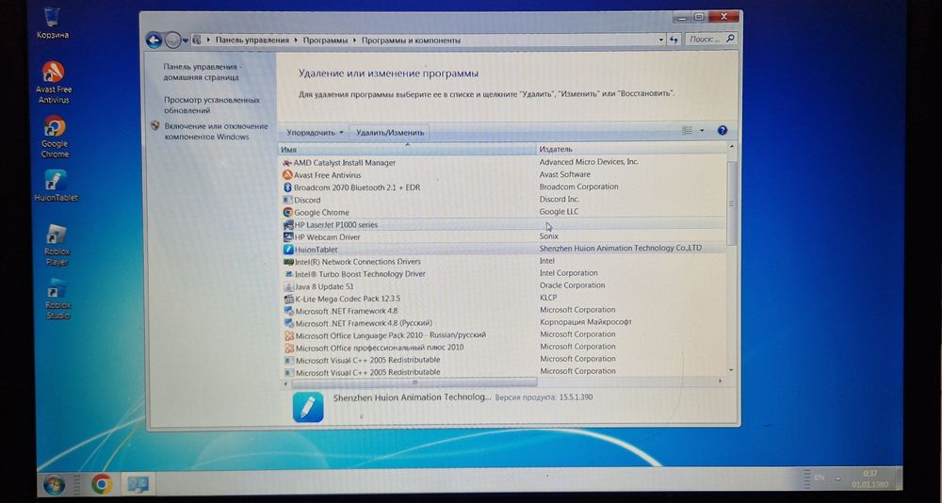Click the Back navigation arrow

pos(154,41)
